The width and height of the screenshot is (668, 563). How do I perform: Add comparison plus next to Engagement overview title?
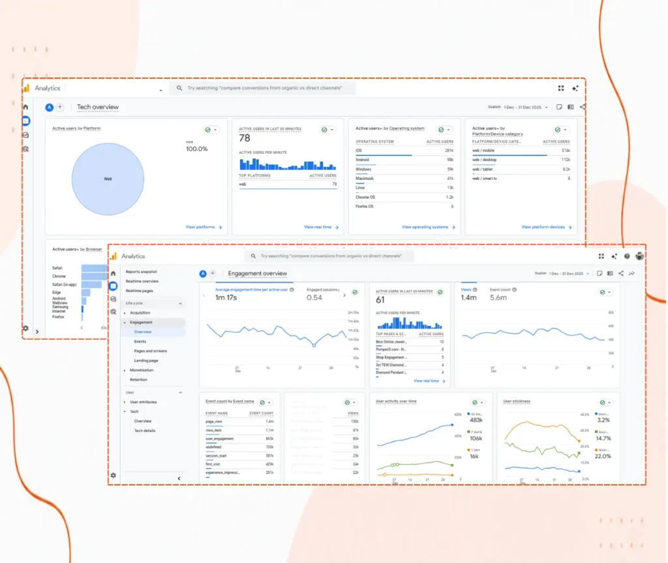(x=213, y=273)
